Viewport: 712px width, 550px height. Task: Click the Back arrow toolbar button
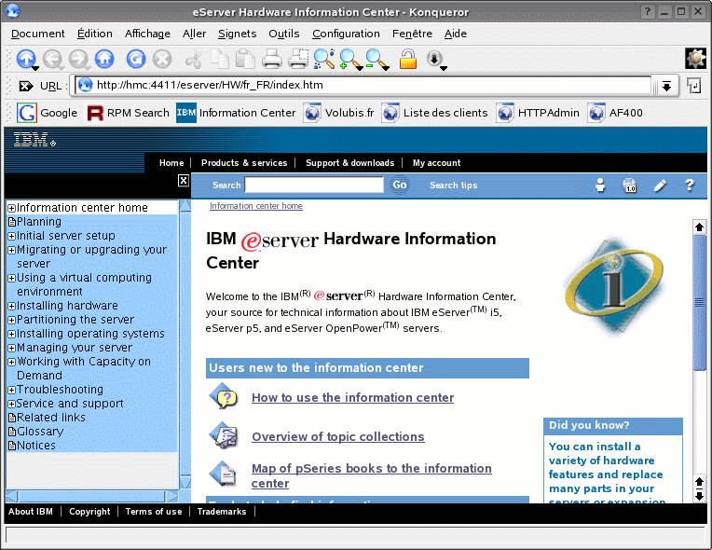point(53,59)
